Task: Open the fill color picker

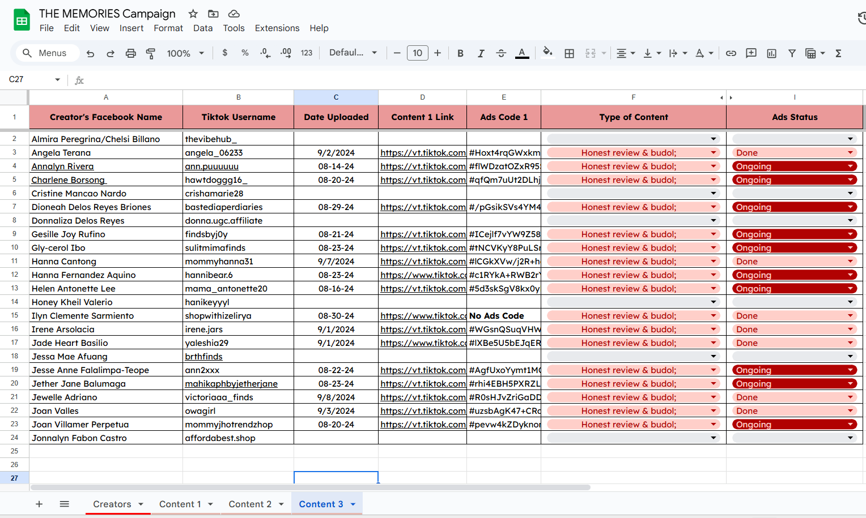Action: (x=547, y=53)
